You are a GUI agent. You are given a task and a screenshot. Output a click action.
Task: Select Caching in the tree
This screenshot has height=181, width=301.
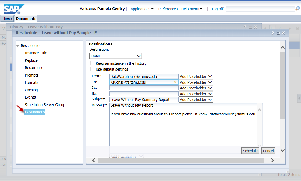coord(31,90)
